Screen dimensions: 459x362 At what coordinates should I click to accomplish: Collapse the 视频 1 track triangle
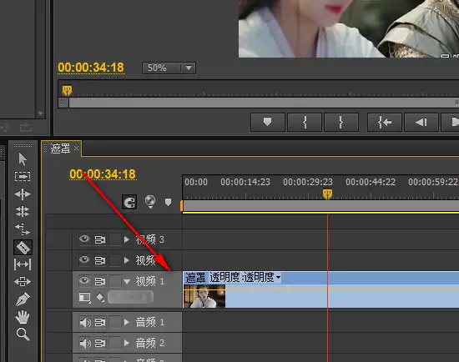click(x=127, y=282)
